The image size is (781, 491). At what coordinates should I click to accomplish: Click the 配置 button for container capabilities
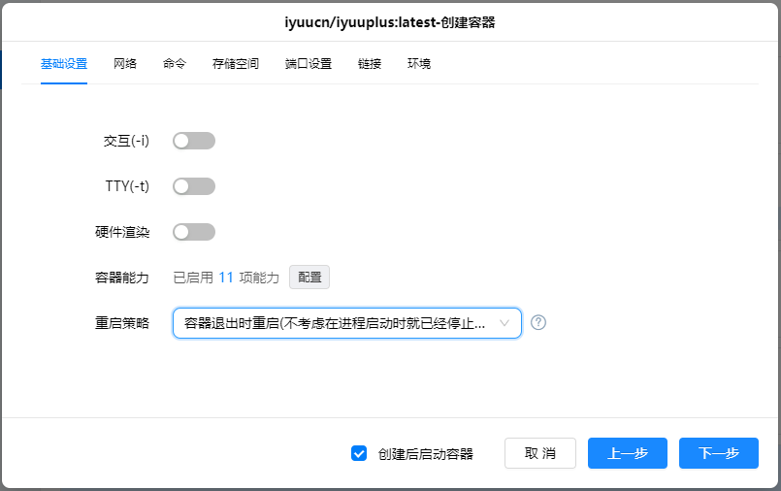[309, 278]
